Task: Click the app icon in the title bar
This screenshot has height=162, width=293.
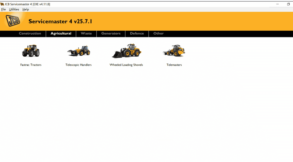Action: (2, 4)
